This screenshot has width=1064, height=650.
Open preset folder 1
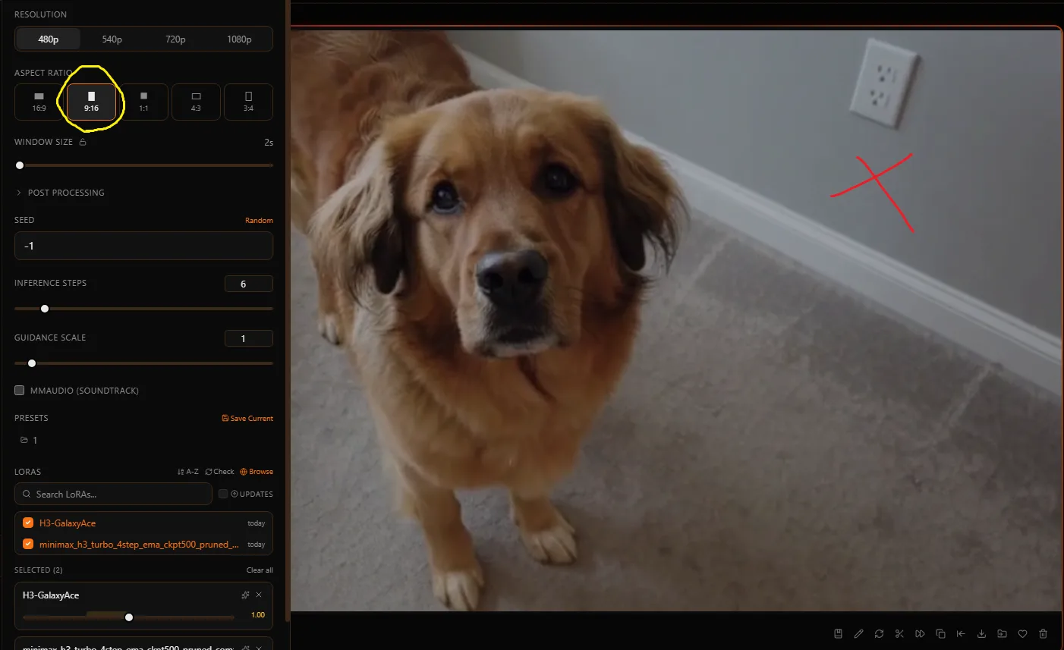point(29,440)
